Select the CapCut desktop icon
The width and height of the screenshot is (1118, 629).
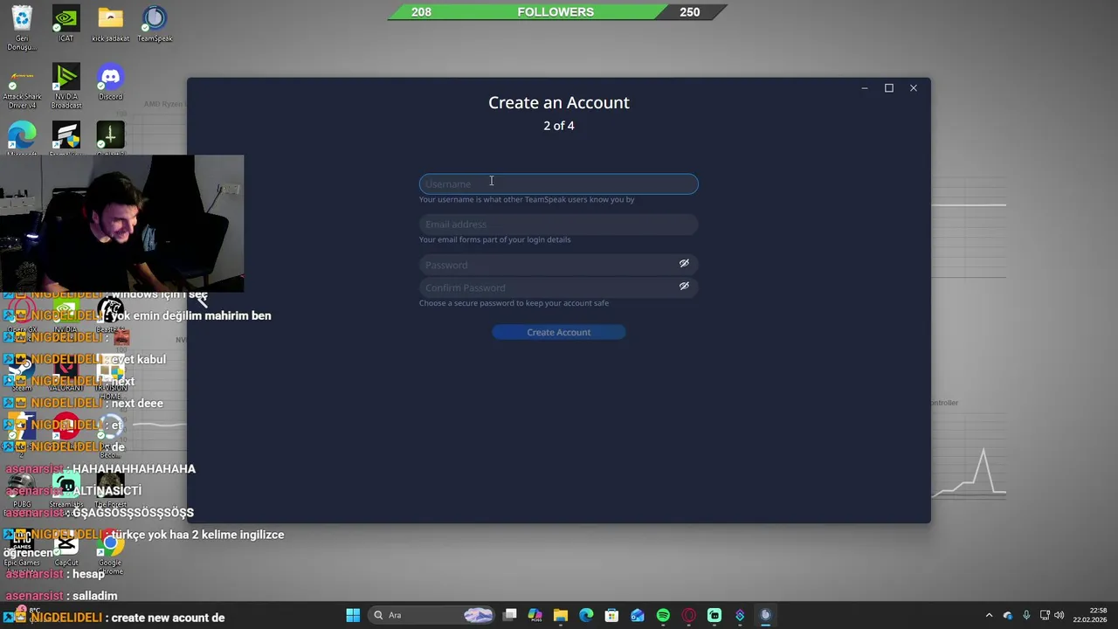click(66, 550)
